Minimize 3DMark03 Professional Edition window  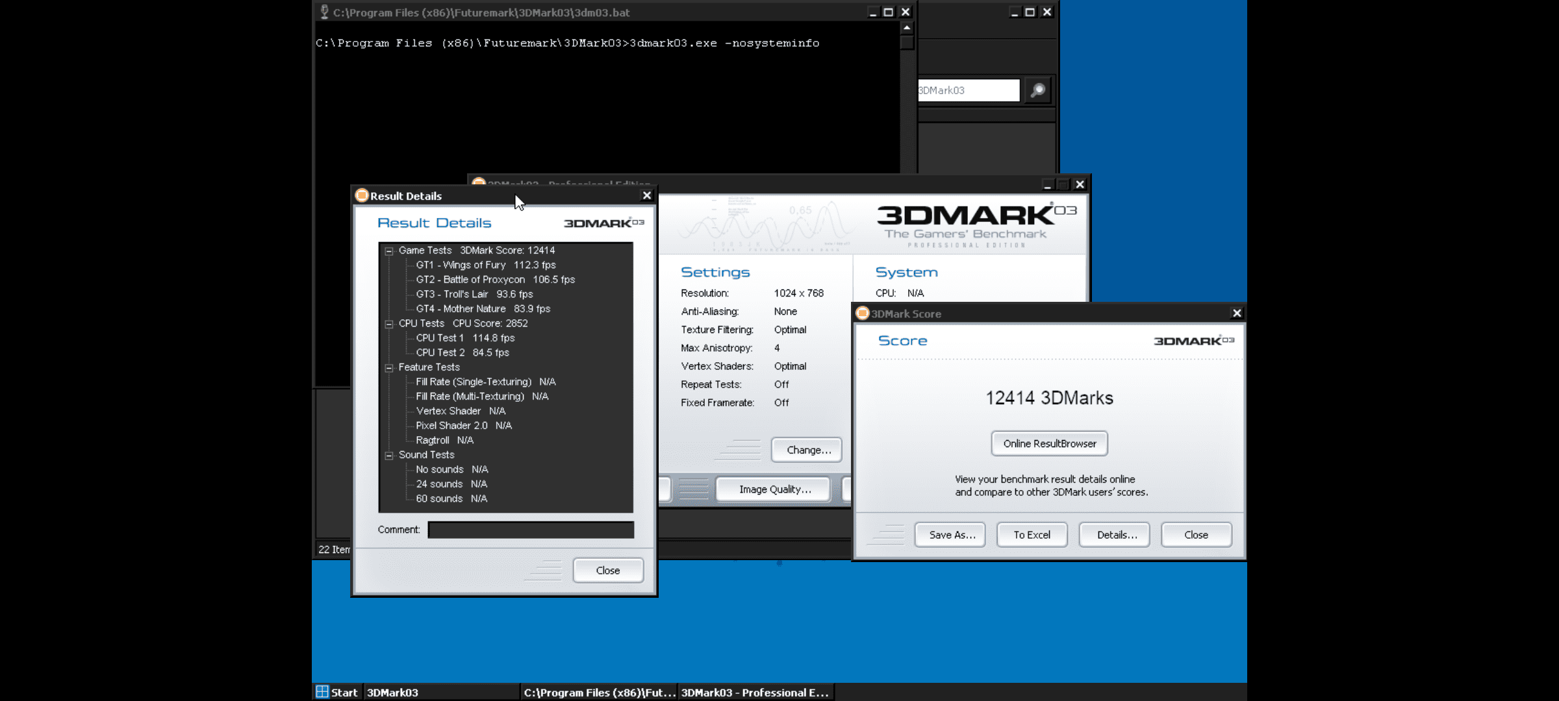point(1047,184)
